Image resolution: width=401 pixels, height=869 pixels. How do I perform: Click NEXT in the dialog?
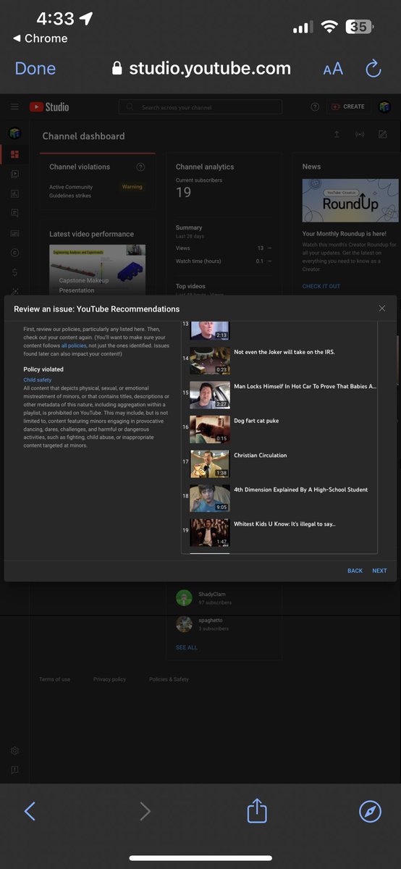pyautogui.click(x=379, y=571)
